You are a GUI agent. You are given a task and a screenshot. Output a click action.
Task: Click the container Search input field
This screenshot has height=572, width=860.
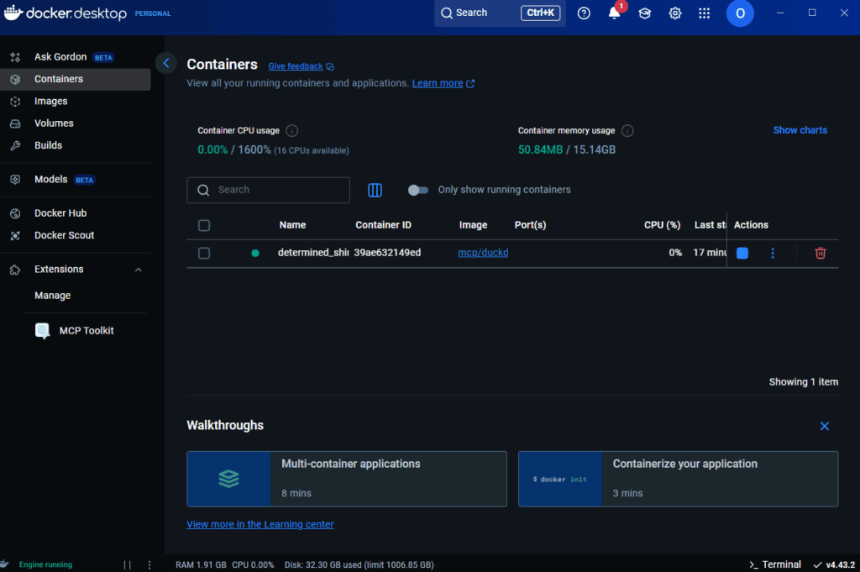(277, 190)
